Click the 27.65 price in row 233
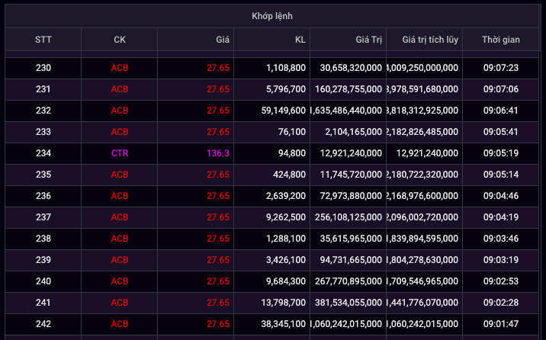 [x=218, y=132]
